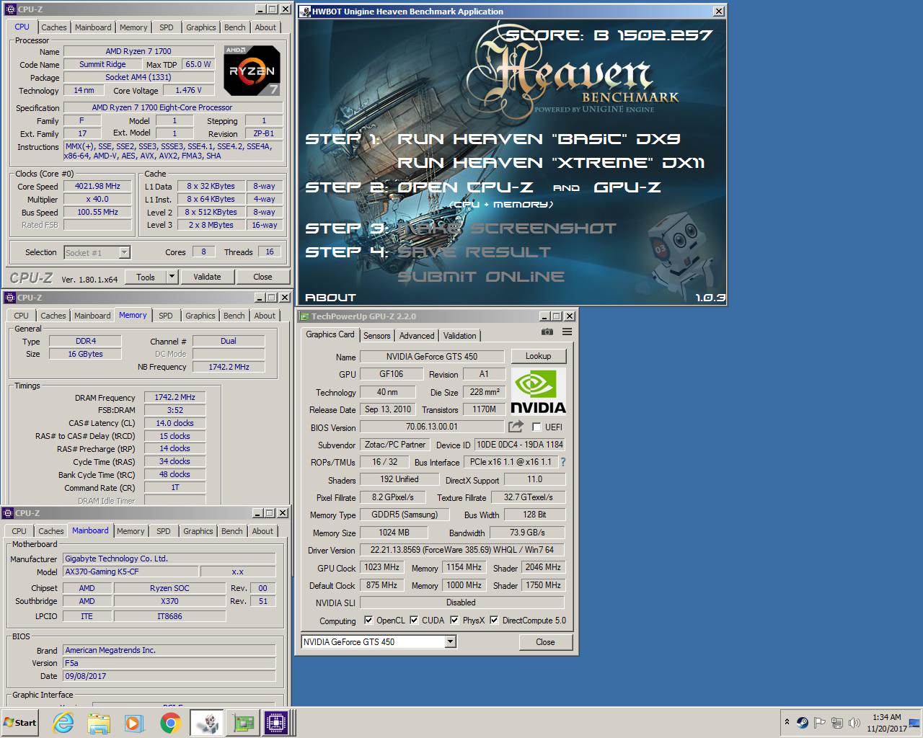
Task: Click the Ryzen 7 logo in CPU-Z
Action: [252, 71]
